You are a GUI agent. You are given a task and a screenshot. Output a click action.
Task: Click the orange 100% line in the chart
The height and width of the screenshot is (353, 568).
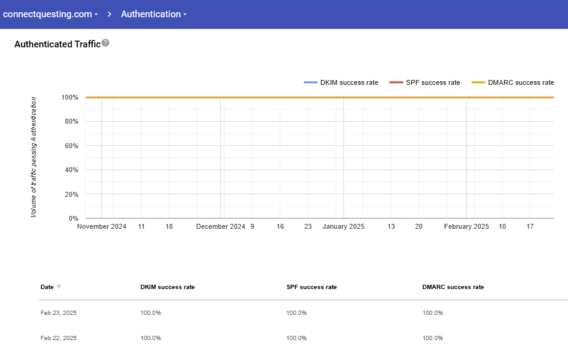click(320, 97)
